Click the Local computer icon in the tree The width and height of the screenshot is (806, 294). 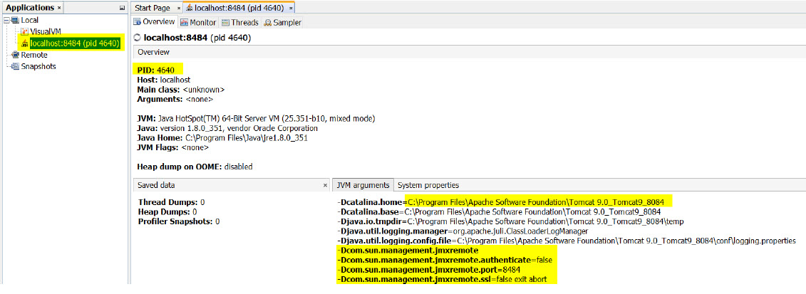pos(16,20)
